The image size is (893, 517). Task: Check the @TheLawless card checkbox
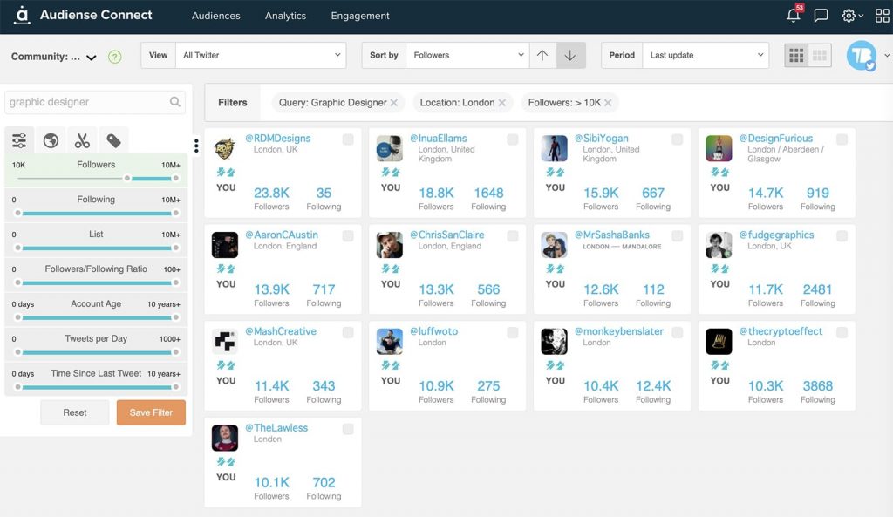[x=348, y=429]
